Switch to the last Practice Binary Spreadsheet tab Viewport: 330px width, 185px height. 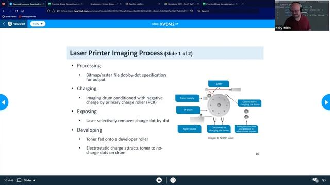click(220, 4)
